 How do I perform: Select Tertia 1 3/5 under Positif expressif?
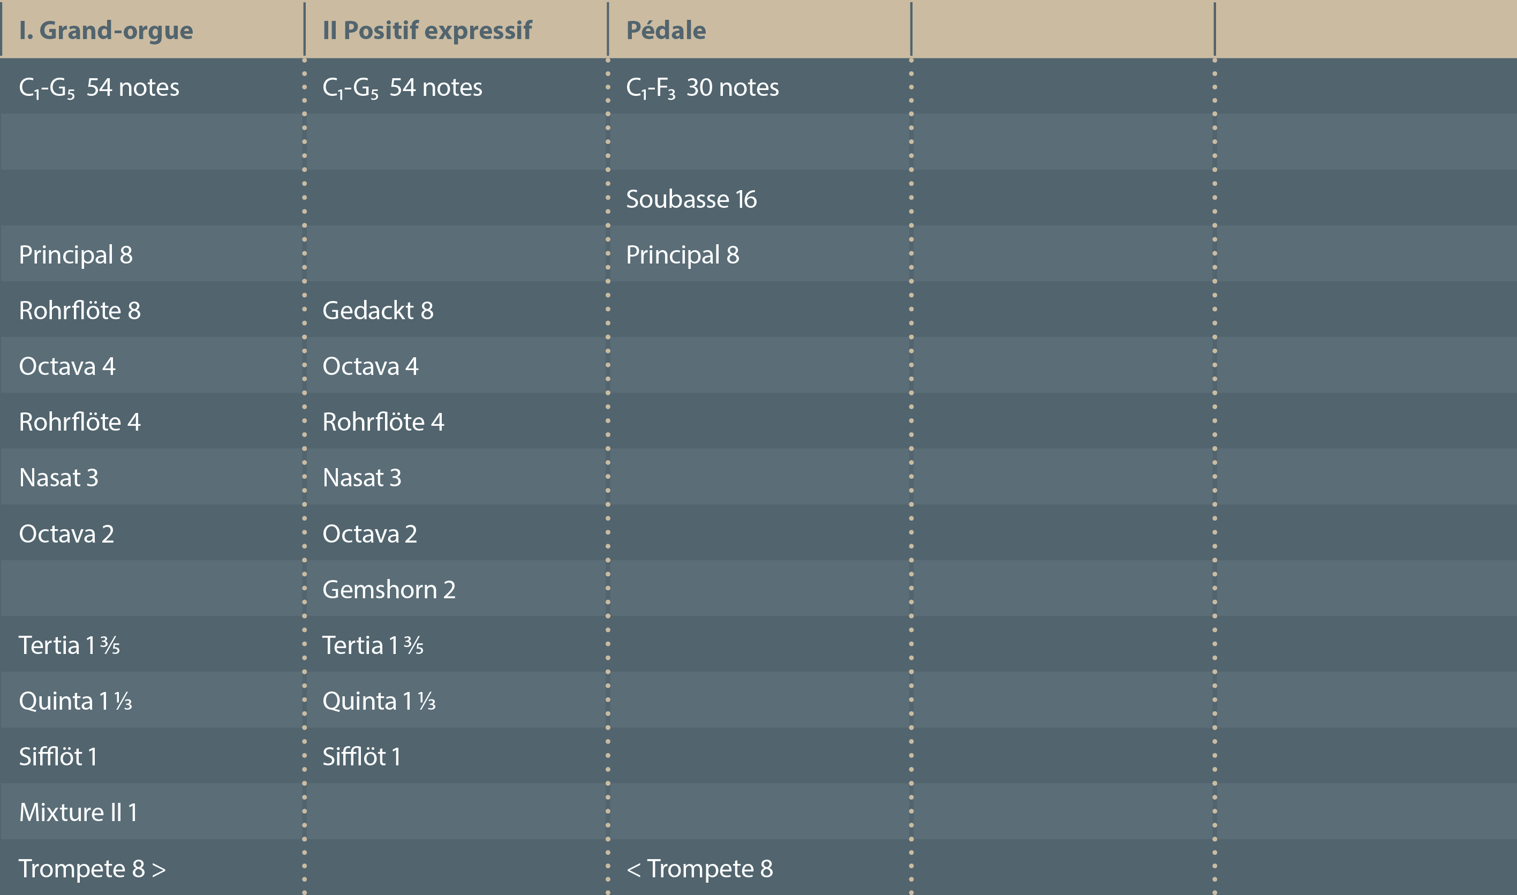(373, 645)
